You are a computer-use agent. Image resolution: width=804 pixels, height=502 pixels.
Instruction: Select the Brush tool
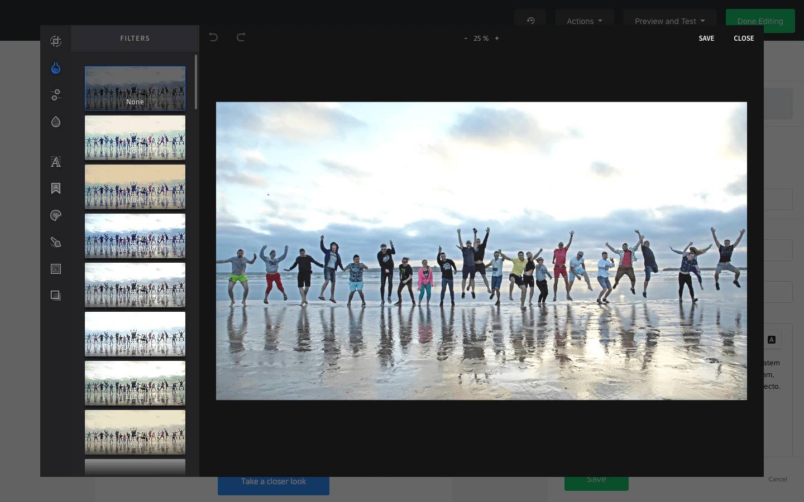pyautogui.click(x=55, y=242)
